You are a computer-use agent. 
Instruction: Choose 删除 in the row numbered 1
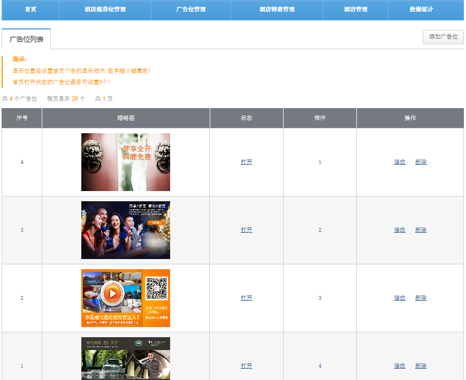click(421, 366)
